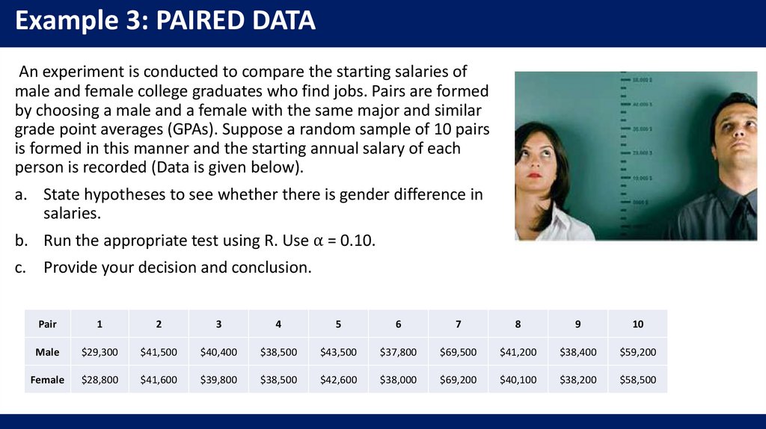This screenshot has height=429, width=766.
Task: Click the intro paragraph describing the experiment
Action: point(252,120)
